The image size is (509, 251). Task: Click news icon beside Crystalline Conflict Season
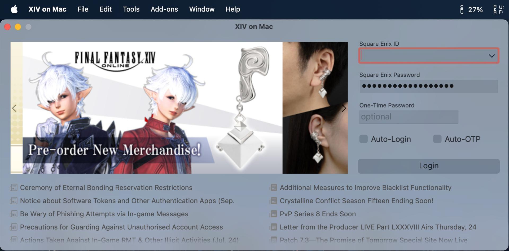coord(273,201)
